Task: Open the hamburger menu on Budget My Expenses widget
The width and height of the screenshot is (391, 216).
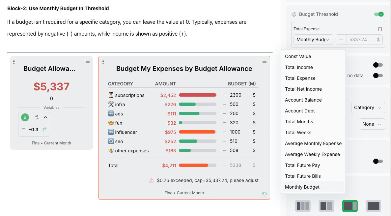Action: (265, 61)
